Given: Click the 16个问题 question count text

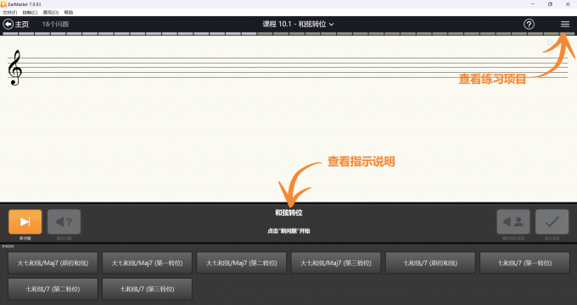Looking at the screenshot, I should [55, 25].
